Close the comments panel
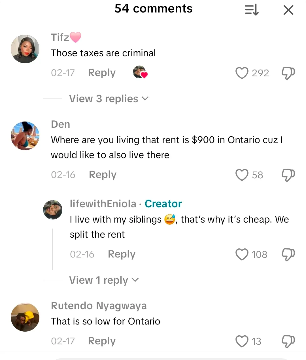 point(288,10)
